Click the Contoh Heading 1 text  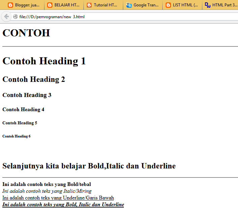pos(44,61)
